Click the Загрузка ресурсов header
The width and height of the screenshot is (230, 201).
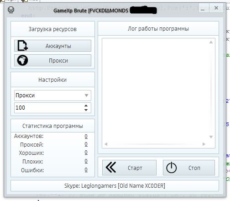[x=52, y=29]
